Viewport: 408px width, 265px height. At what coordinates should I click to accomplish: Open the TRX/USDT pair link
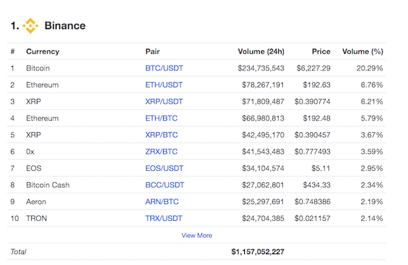[x=164, y=218]
